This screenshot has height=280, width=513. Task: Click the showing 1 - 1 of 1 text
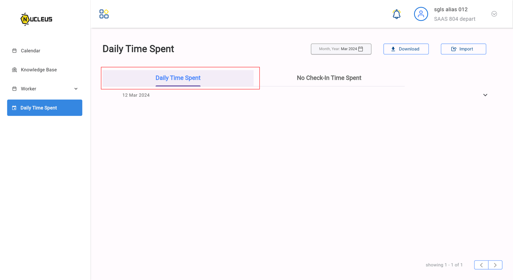pos(444,265)
